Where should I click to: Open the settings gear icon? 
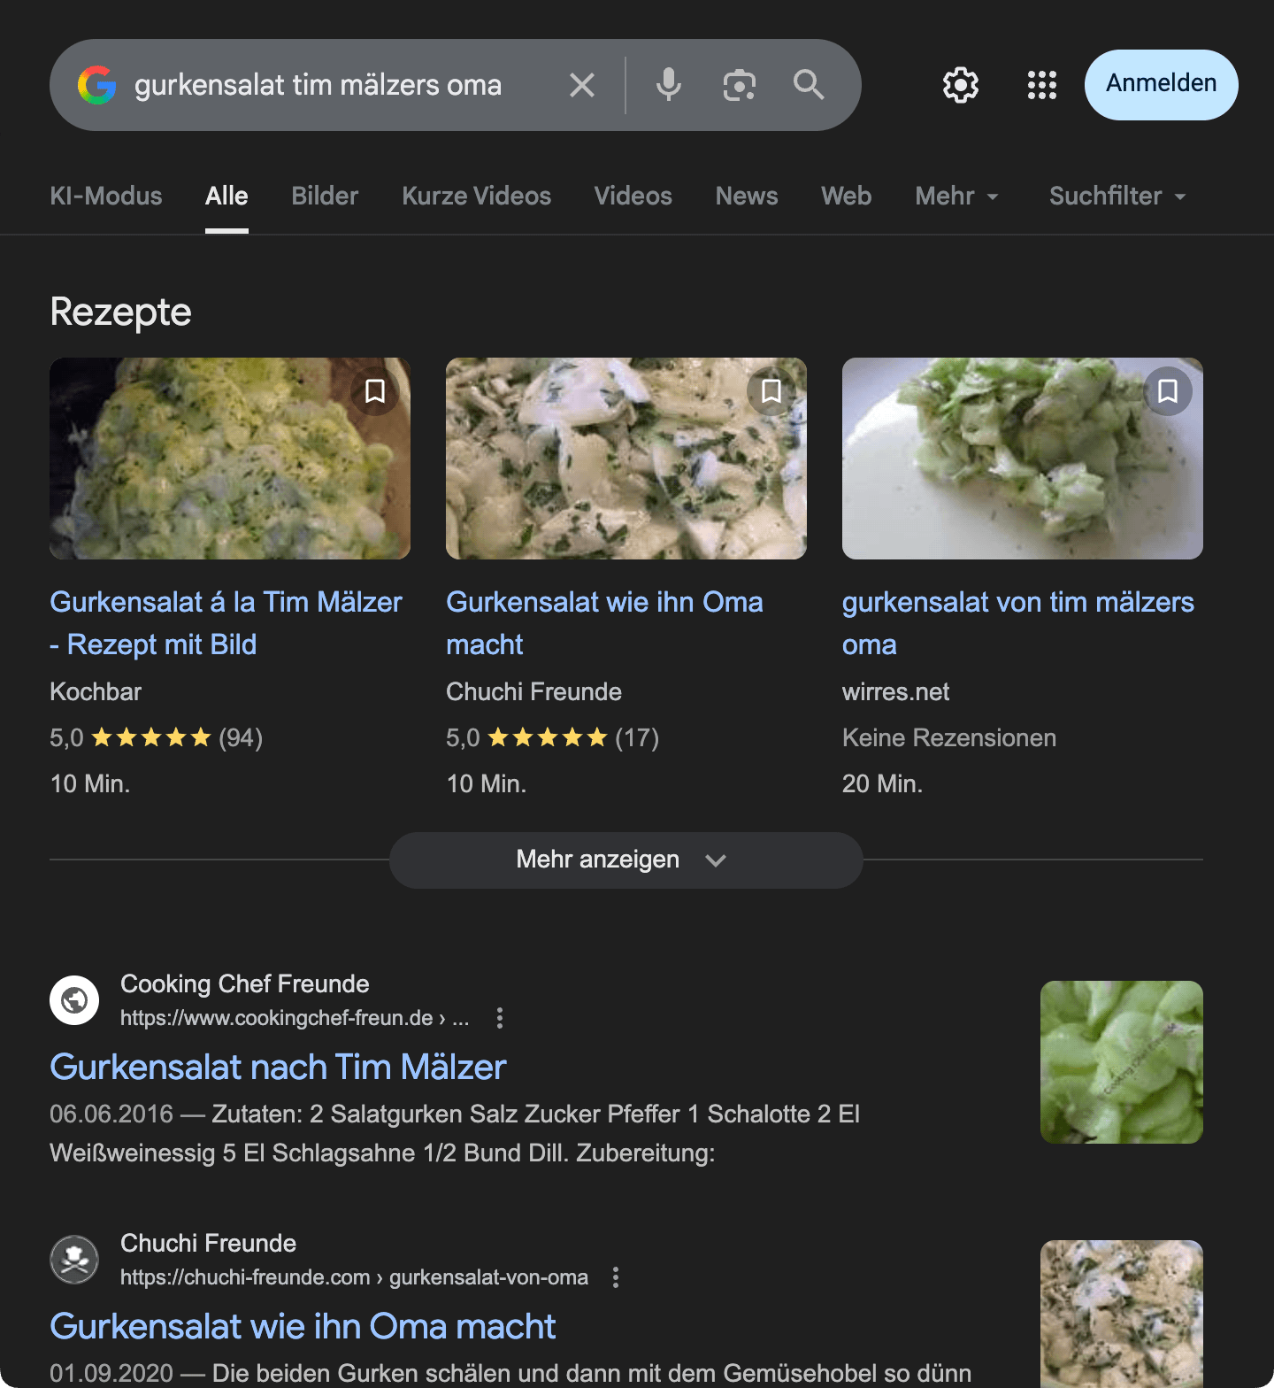point(960,85)
